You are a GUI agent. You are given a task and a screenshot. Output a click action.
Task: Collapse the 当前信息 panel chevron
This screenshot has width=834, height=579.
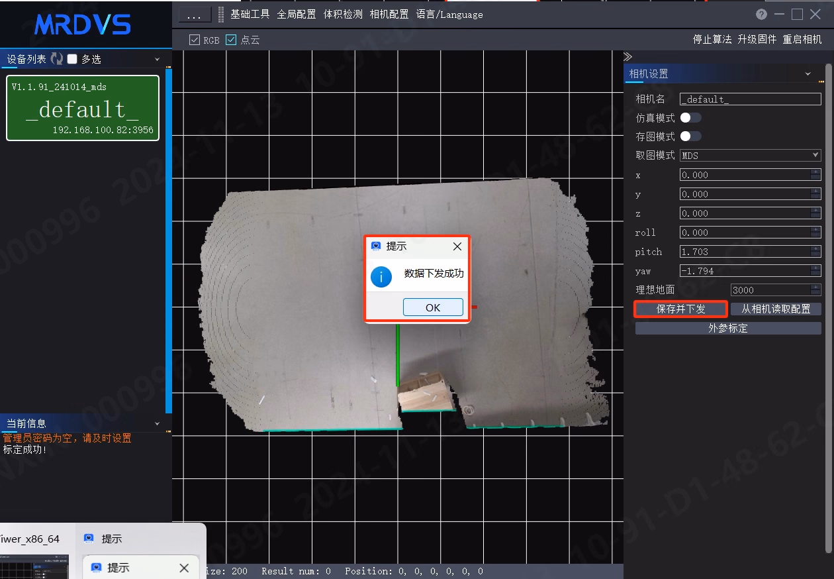pyautogui.click(x=158, y=423)
